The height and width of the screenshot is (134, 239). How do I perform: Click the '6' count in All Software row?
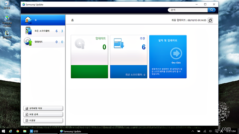(56, 31)
